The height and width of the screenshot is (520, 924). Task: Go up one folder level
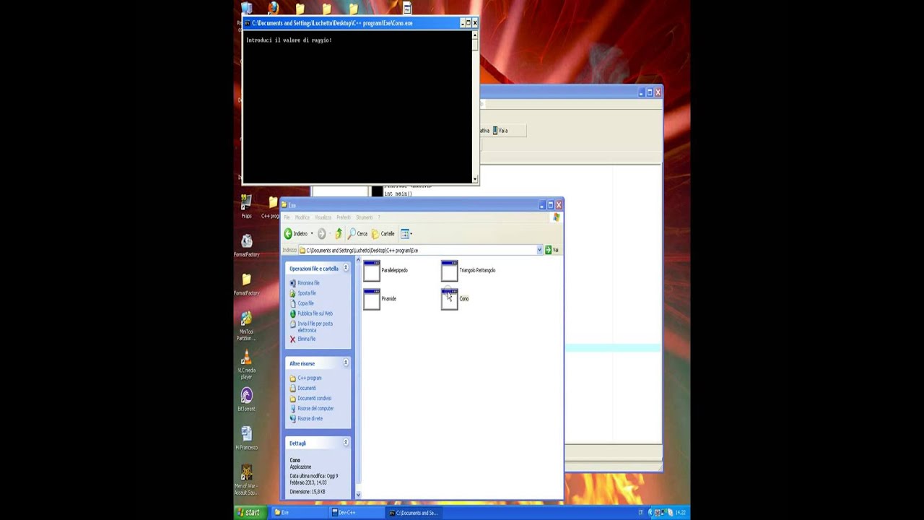point(339,233)
